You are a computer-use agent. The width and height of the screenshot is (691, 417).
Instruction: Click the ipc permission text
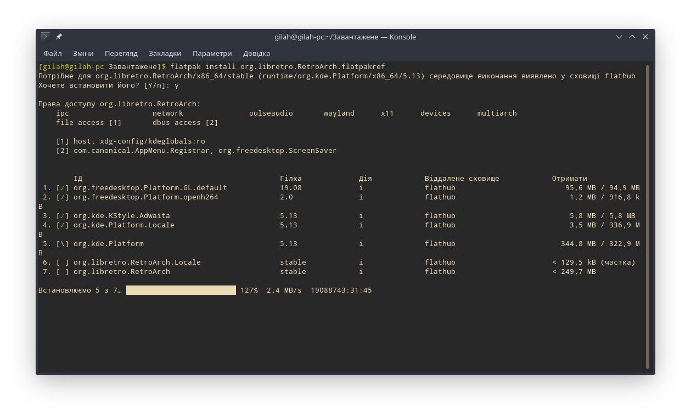[62, 113]
